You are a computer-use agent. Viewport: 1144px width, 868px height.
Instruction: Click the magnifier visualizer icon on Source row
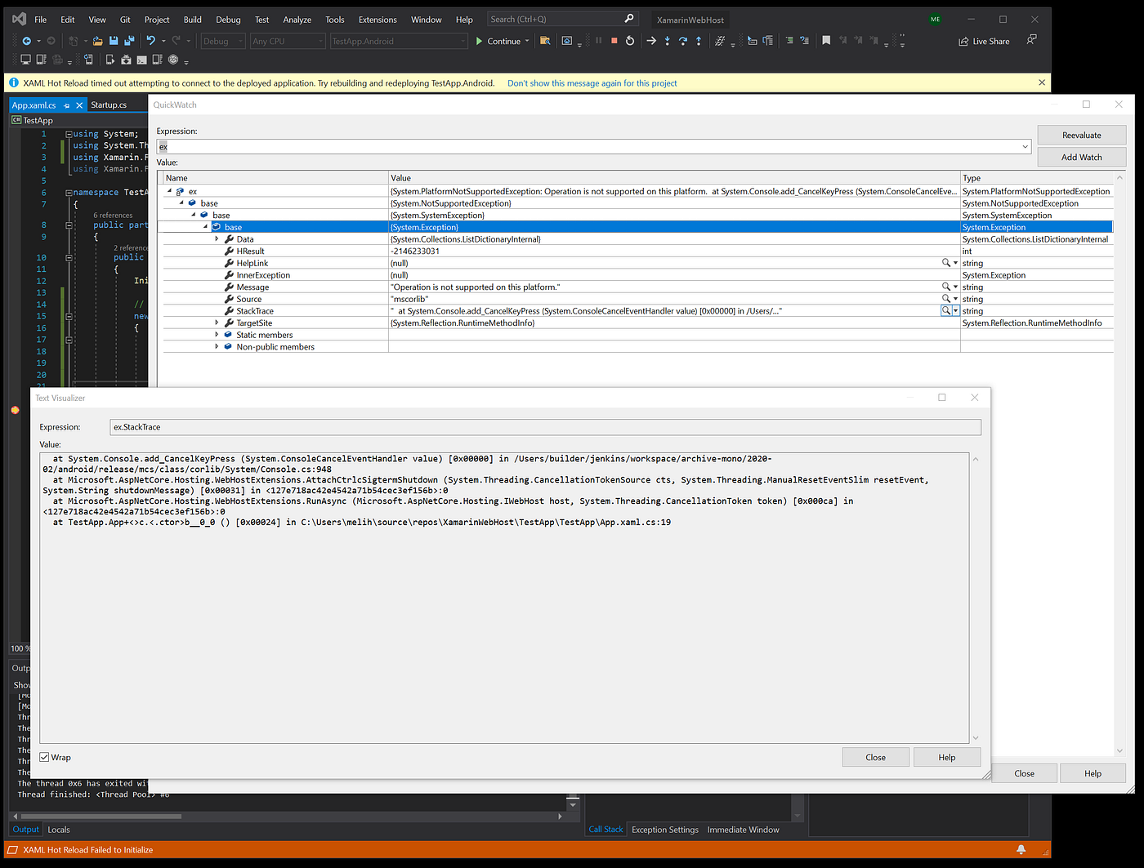tap(945, 299)
